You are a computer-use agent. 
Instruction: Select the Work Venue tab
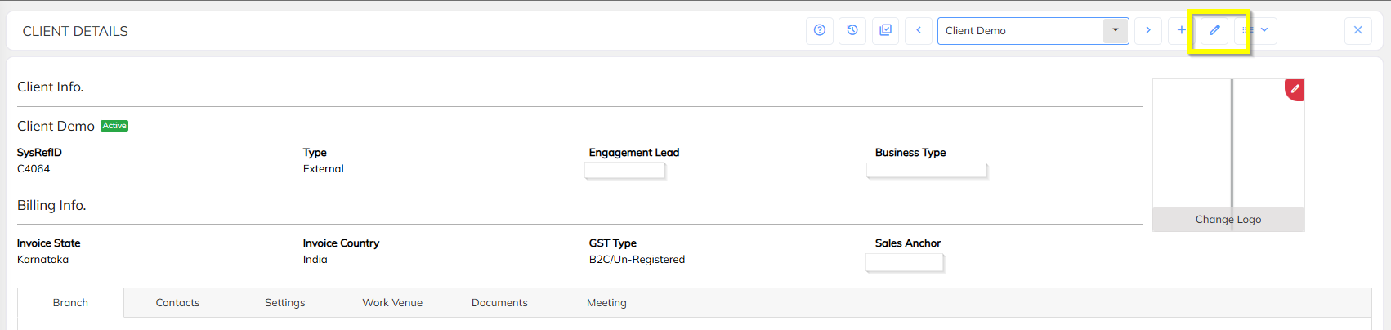[392, 302]
